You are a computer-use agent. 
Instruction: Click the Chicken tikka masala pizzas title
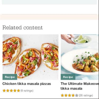point(27,84)
